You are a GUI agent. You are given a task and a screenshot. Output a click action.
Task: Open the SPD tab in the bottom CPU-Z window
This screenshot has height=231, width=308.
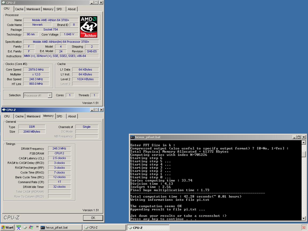[x=60, y=116]
